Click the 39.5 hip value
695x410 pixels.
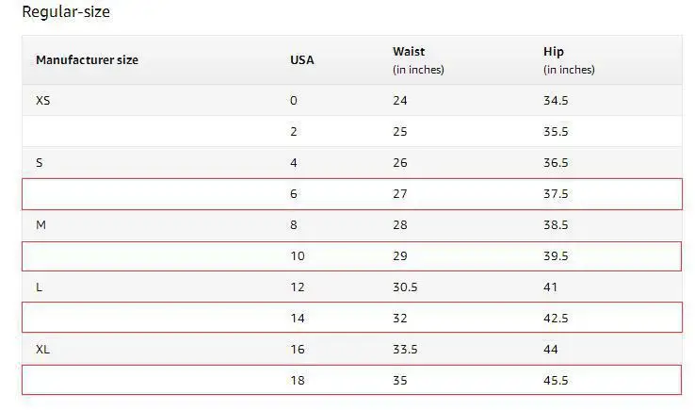pos(556,256)
